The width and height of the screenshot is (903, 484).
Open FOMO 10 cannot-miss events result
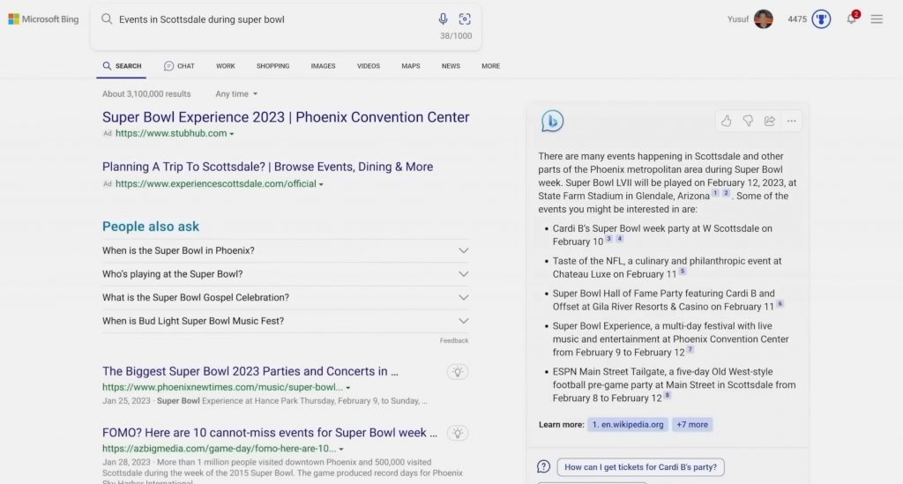pos(270,433)
